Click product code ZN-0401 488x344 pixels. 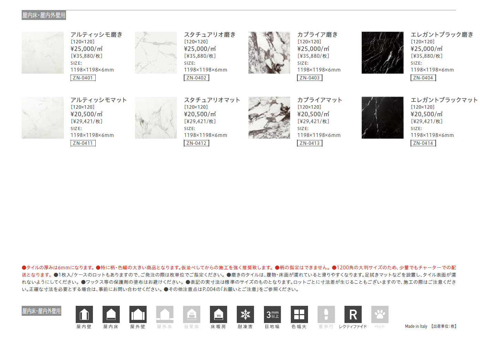click(x=83, y=78)
